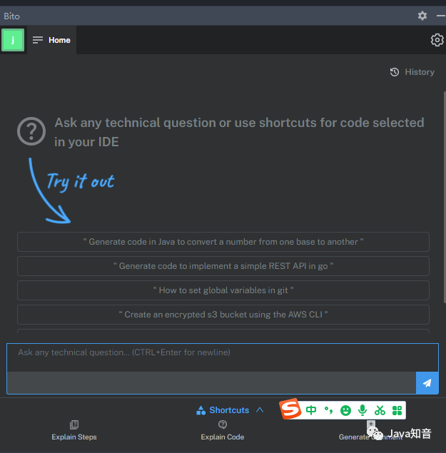This screenshot has width=446, height=453.
Task: Send the question with the paper plane button
Action: (427, 383)
